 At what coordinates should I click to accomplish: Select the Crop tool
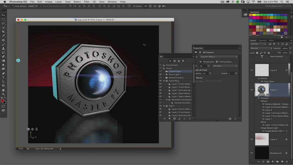pos(3,32)
